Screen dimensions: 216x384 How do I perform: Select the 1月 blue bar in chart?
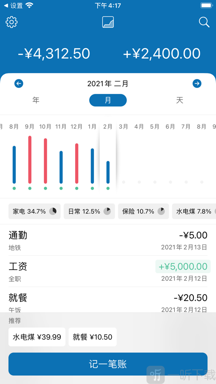[x=93, y=166]
